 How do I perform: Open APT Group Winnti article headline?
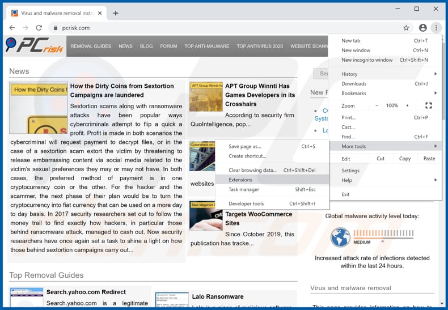(x=260, y=95)
